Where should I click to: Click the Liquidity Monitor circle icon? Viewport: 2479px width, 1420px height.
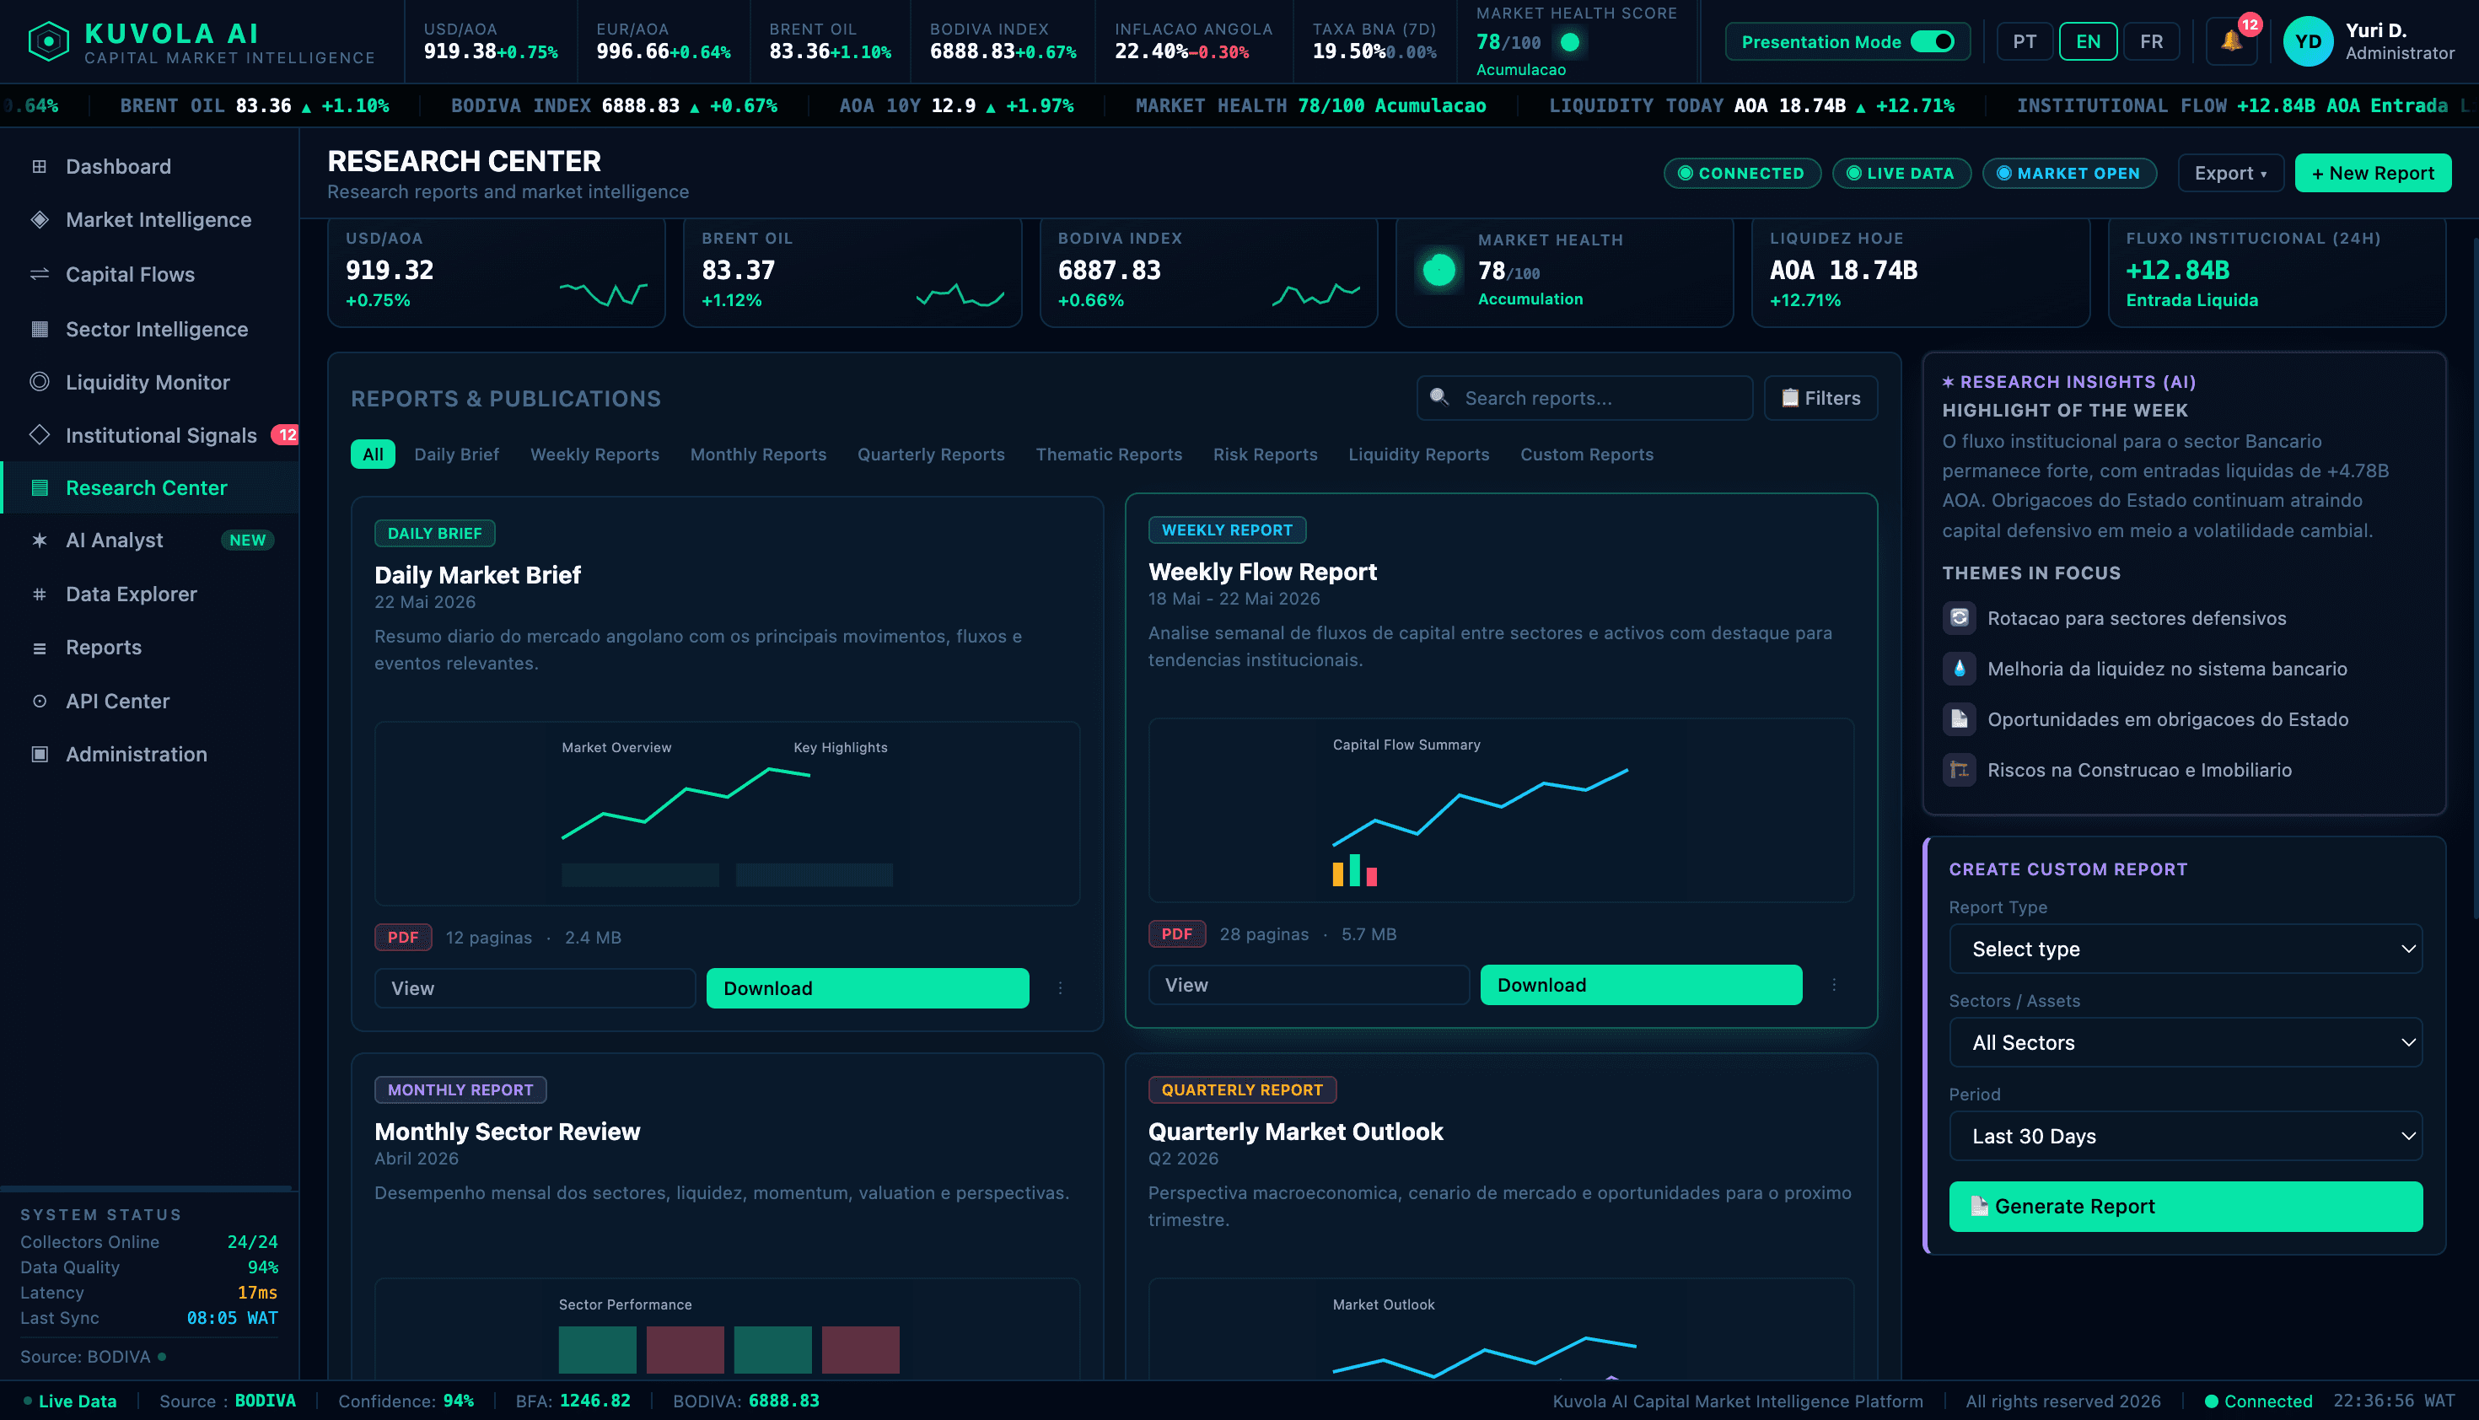click(39, 382)
